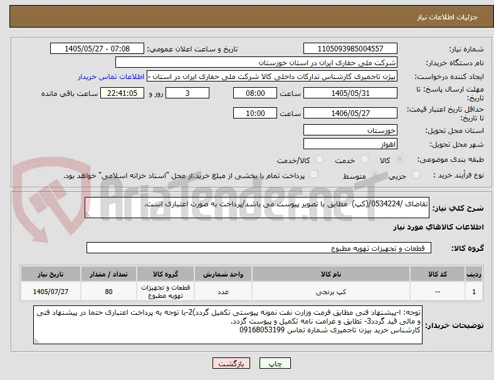This screenshot has width=494, height=380.
Task: Click the ردیف column header
Action: click(x=473, y=274)
